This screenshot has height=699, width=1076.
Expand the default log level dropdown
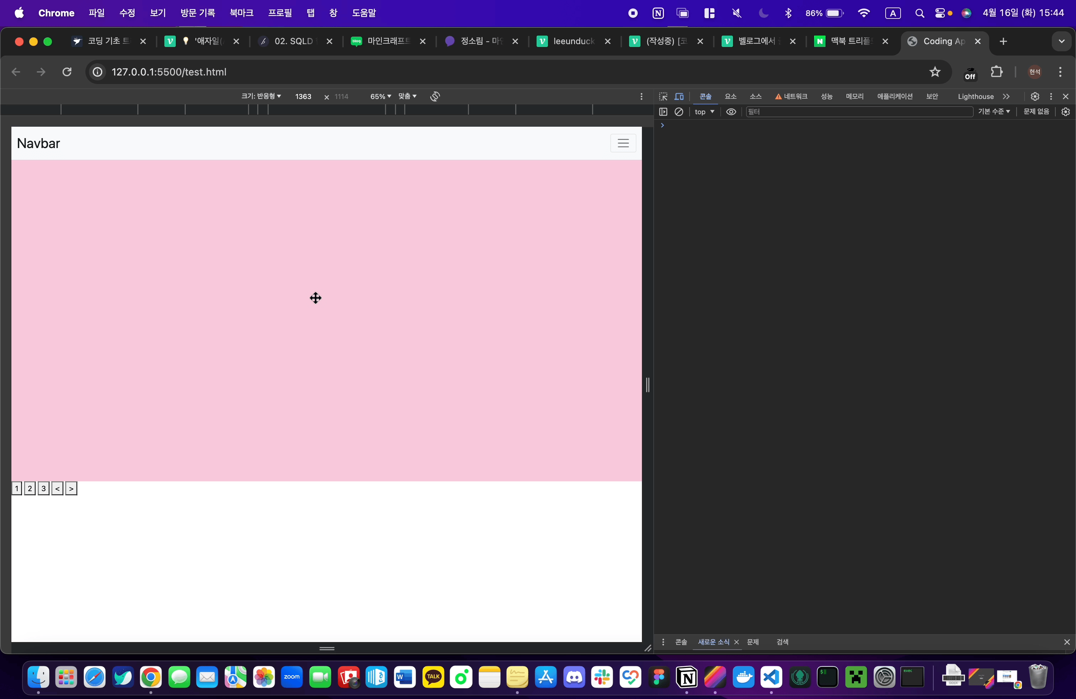993,112
